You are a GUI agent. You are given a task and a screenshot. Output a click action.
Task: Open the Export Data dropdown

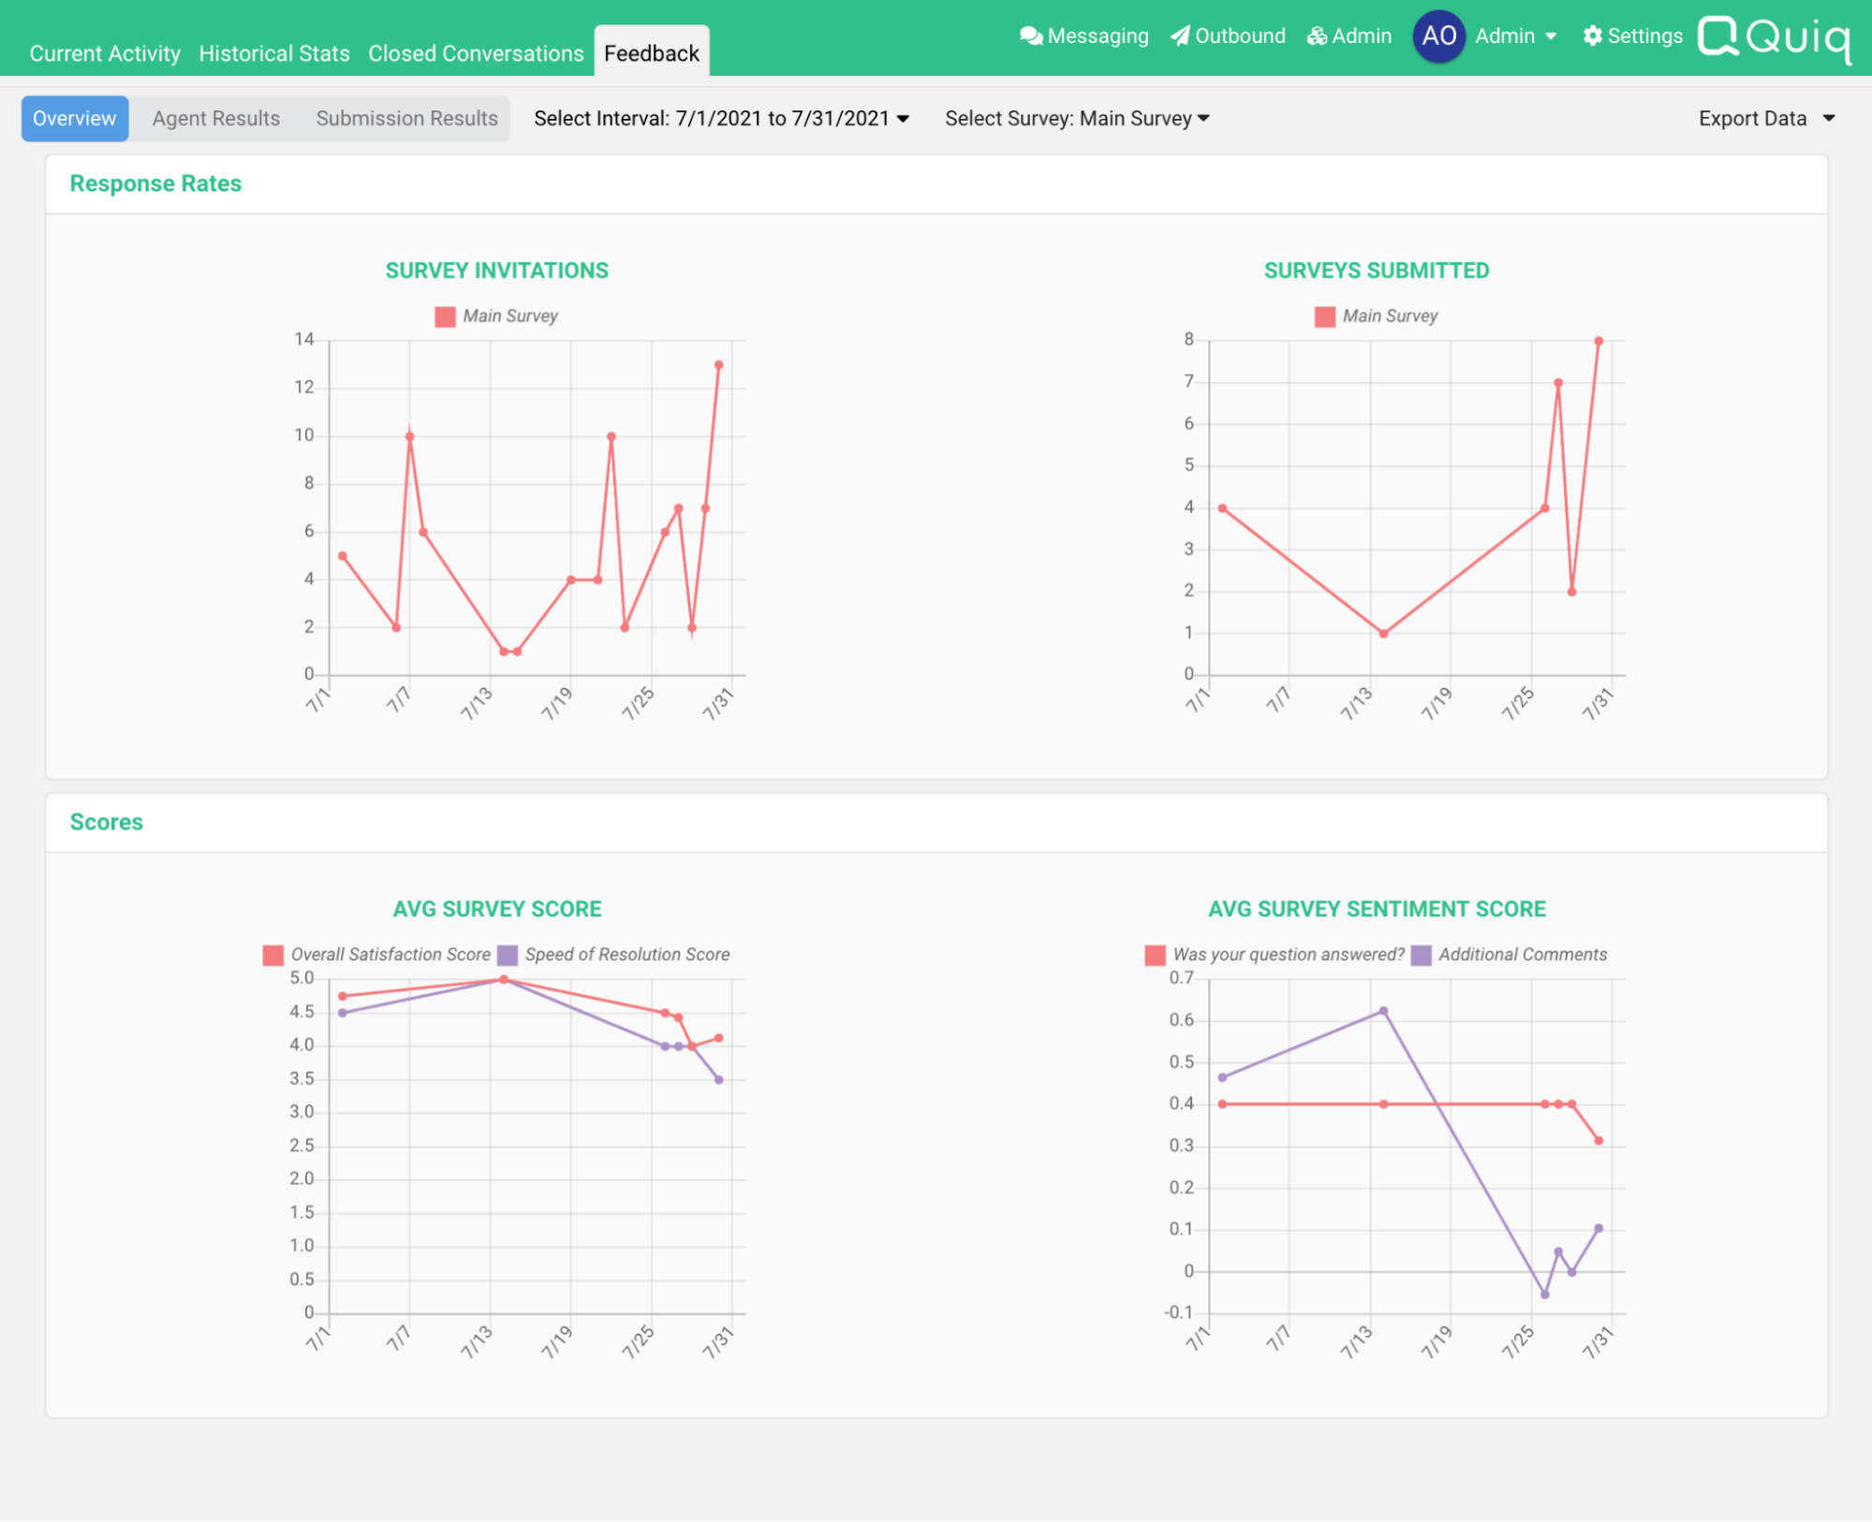[1766, 119]
